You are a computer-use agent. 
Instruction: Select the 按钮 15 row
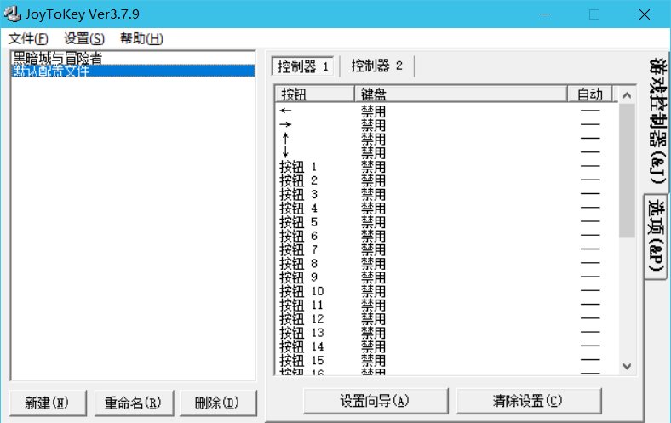pos(446,360)
